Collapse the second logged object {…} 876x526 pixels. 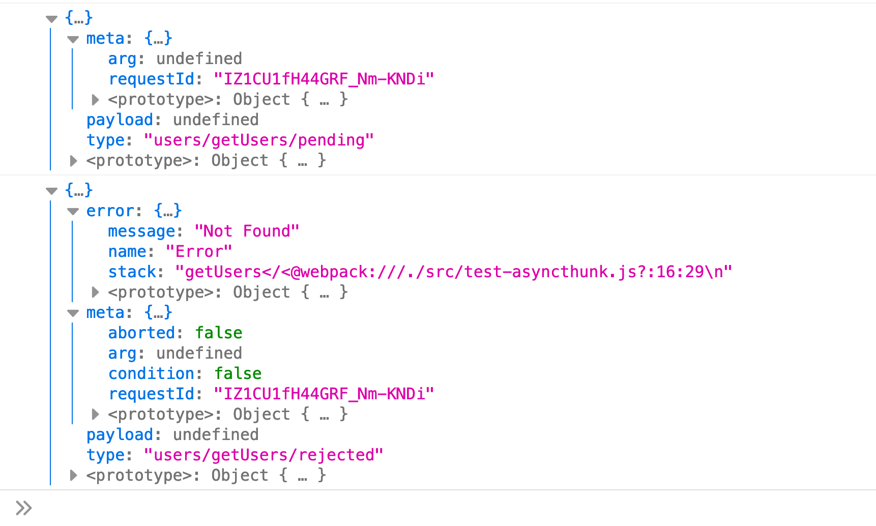(x=51, y=191)
